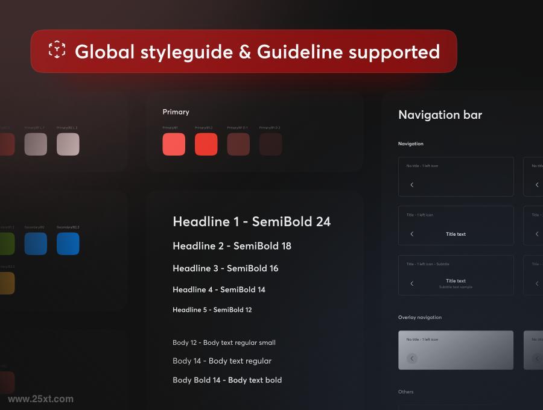Image resolution: width=543 pixels, height=410 pixels.
Task: Pick the lighter pinkish-grey swatch left of Primary
Action: coord(68,144)
